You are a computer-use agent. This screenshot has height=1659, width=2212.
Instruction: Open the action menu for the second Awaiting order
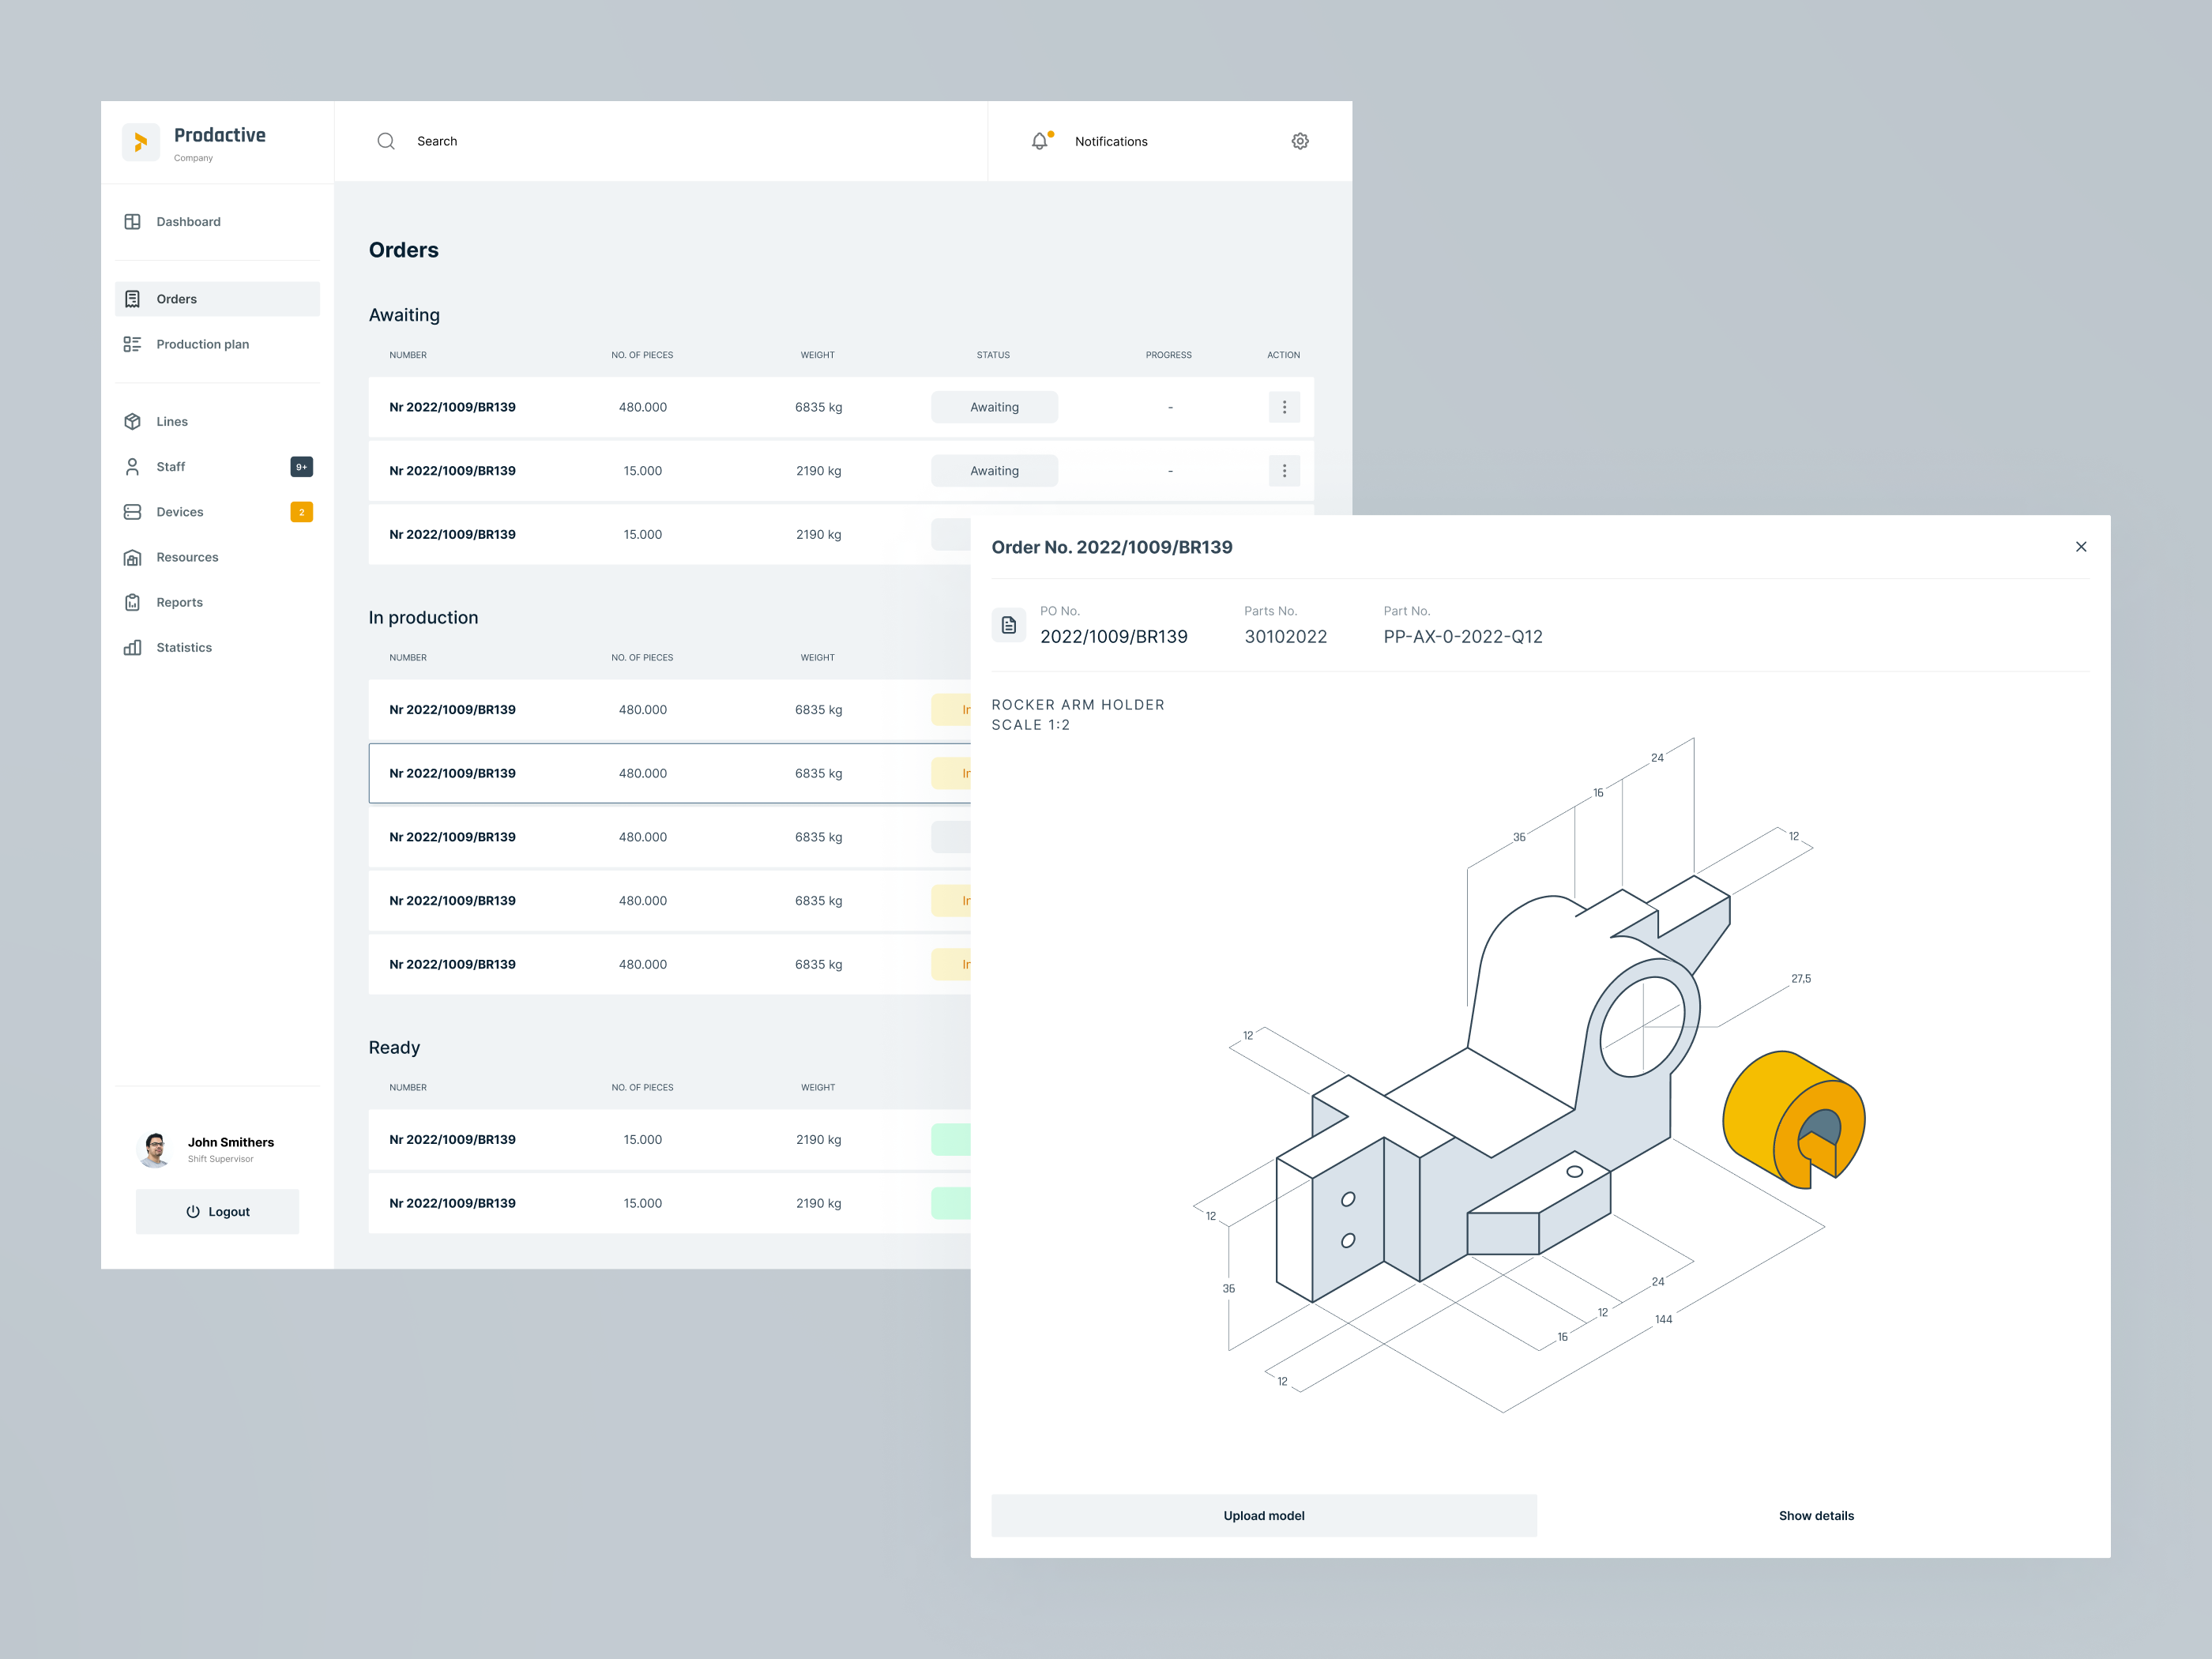click(1284, 470)
